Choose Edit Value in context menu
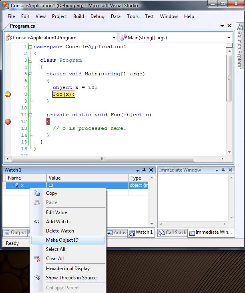Viewport: 245px width, 293px height. coord(68,212)
